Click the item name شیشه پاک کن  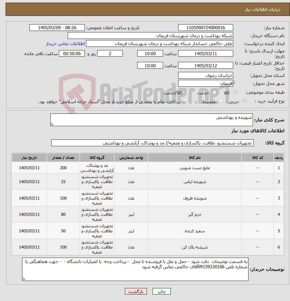(x=195, y=247)
